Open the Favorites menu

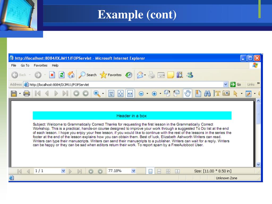click(x=41, y=65)
